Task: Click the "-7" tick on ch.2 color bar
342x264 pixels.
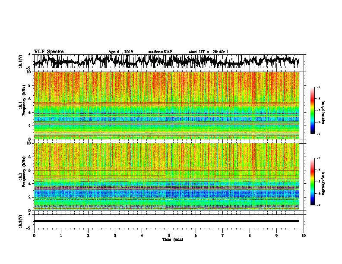Action: tap(319, 205)
